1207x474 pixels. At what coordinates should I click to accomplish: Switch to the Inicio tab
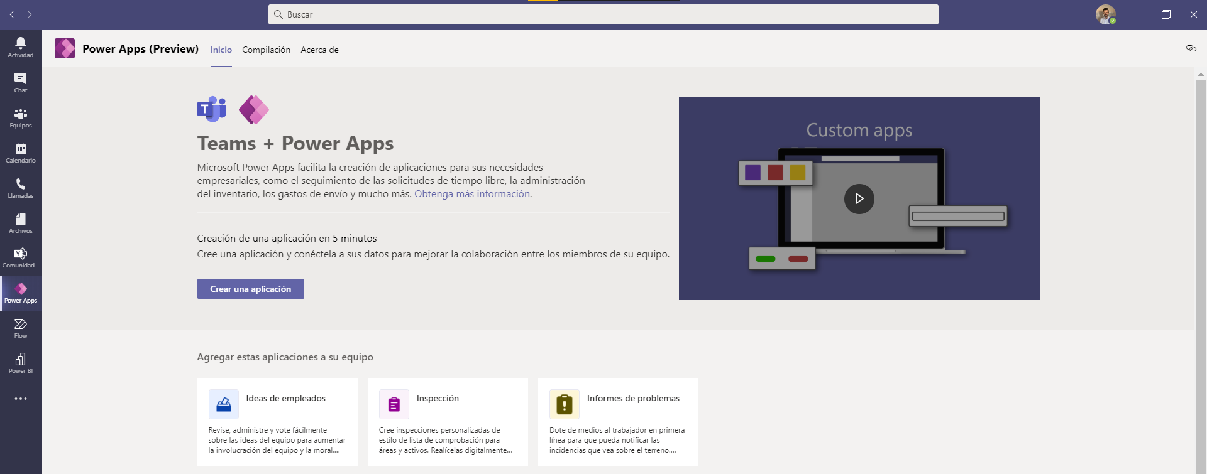tap(221, 50)
